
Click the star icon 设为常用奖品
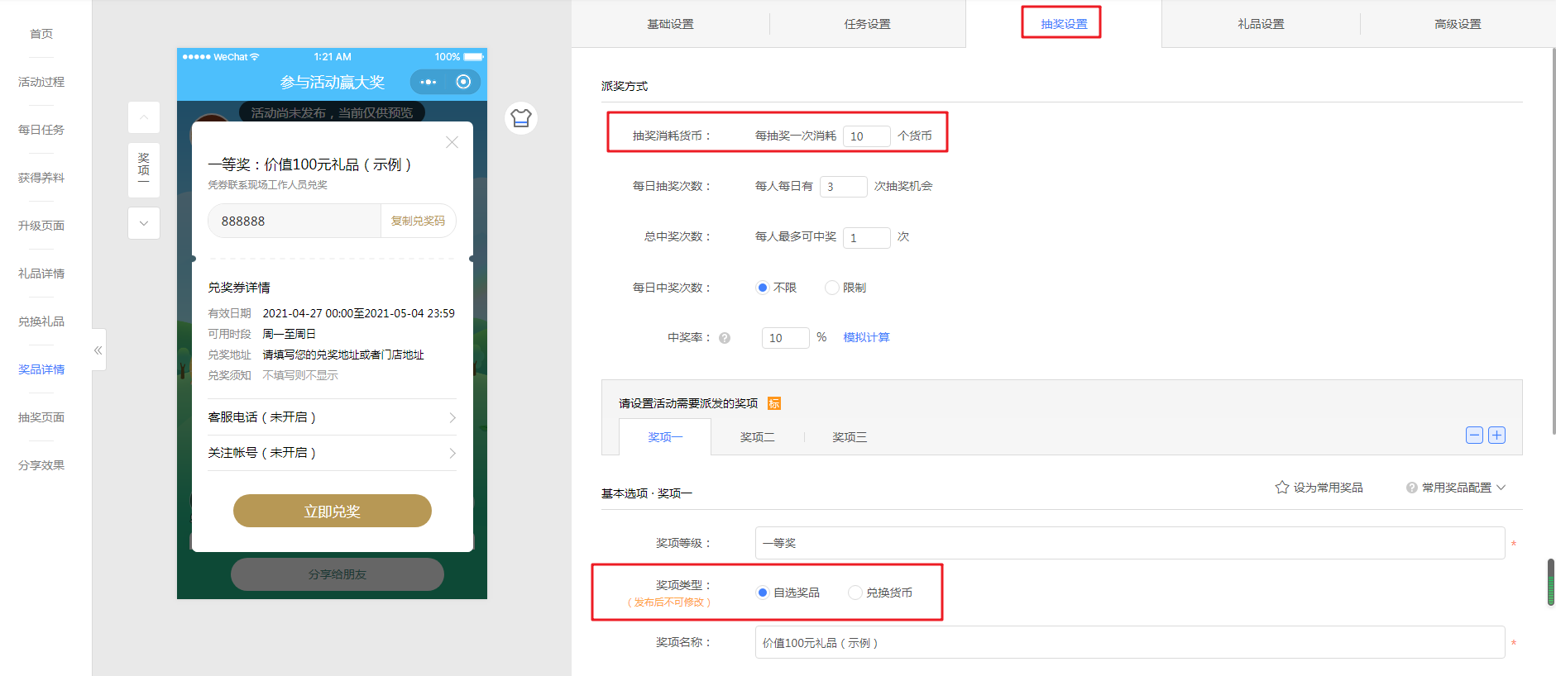1282,488
